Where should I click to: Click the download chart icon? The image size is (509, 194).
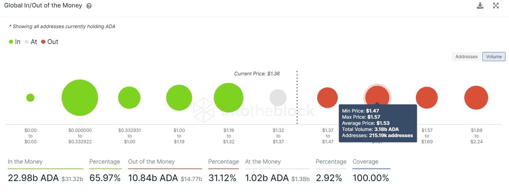click(480, 5)
